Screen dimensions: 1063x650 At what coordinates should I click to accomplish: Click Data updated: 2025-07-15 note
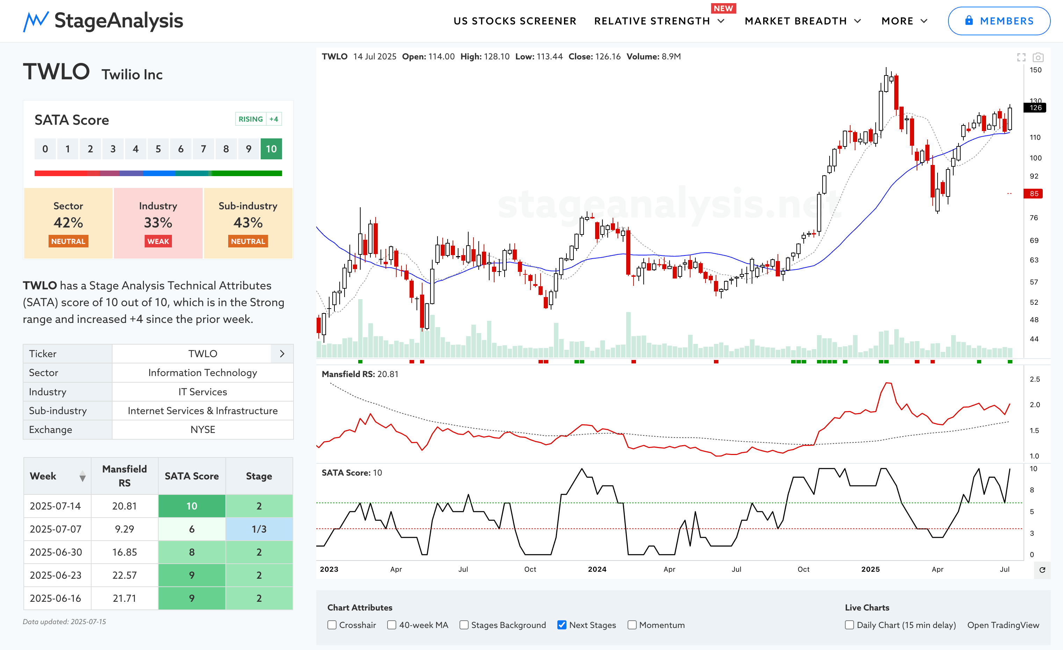tap(64, 622)
